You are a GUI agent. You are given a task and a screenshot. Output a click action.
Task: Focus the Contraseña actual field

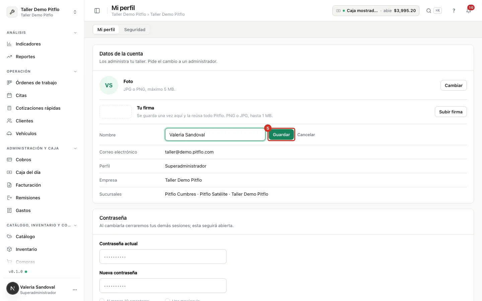[163, 257]
